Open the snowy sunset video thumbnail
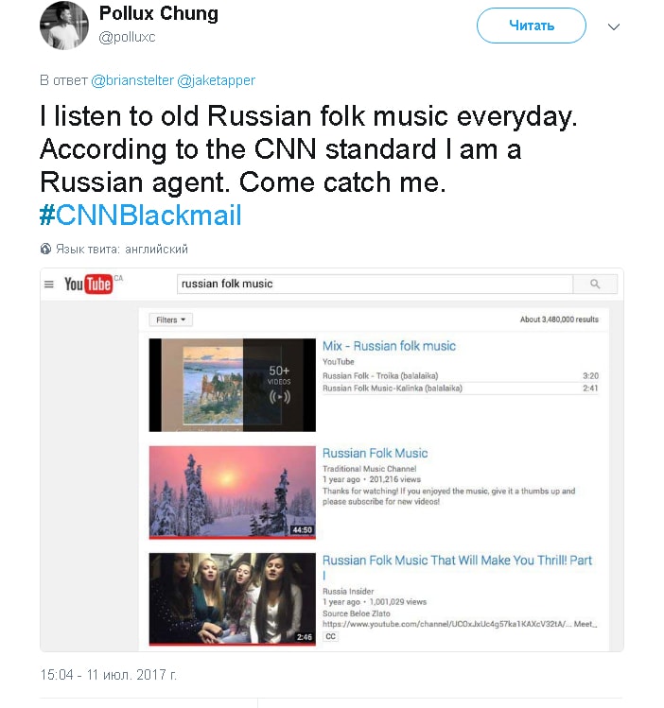Screen dimensions: 664x708 tap(232, 492)
